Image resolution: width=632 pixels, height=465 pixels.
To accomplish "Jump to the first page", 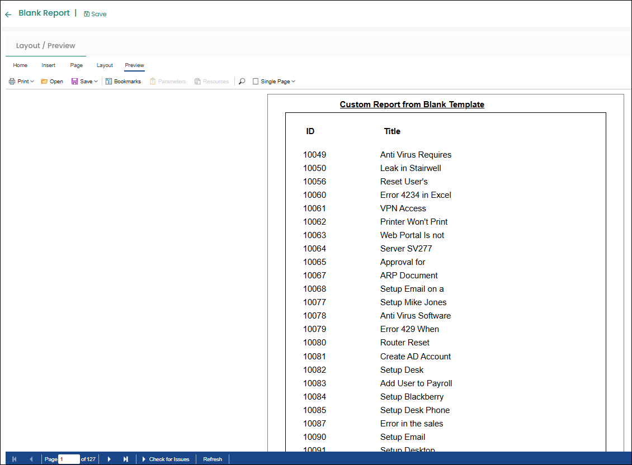I will click(x=15, y=459).
